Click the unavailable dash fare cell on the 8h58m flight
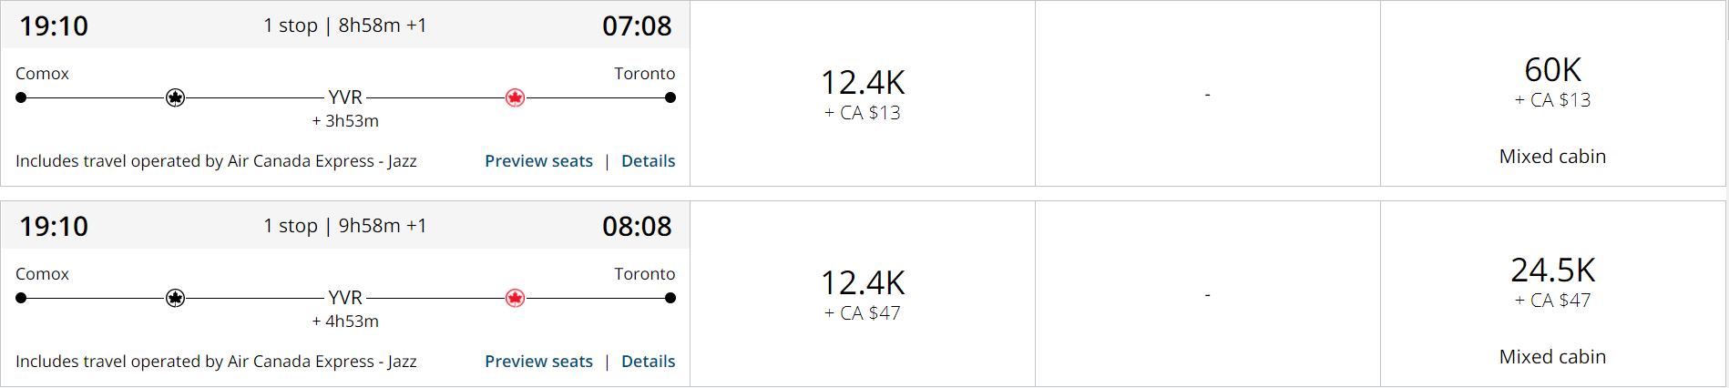This screenshot has height=388, width=1729. coord(1207,94)
